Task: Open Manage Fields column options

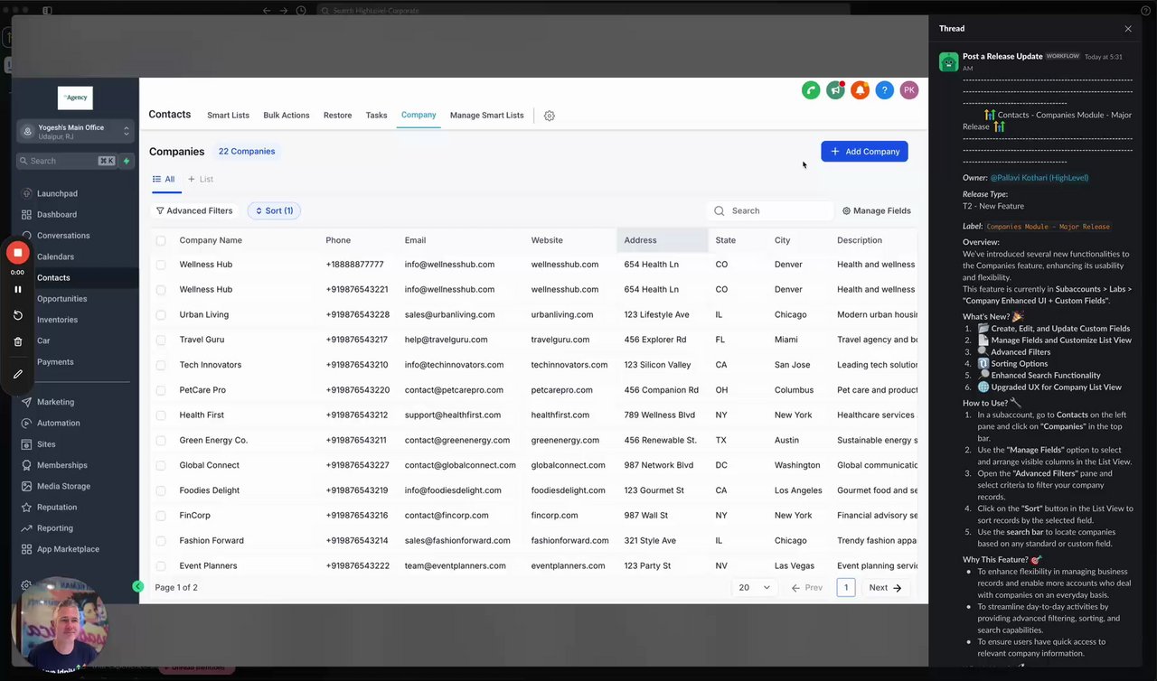Action: tap(877, 210)
